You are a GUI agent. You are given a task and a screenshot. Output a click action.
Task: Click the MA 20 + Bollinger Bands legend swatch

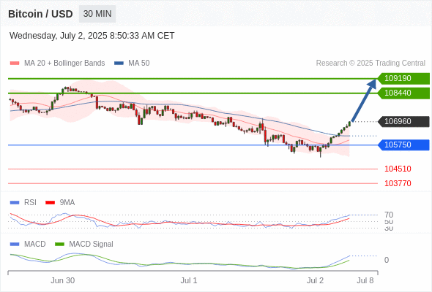click(x=15, y=64)
